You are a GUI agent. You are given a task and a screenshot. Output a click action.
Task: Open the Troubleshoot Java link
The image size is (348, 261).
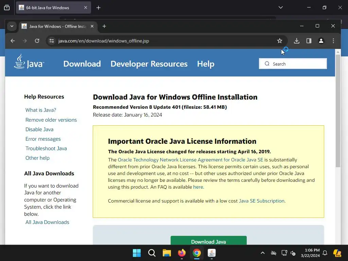pos(46,149)
